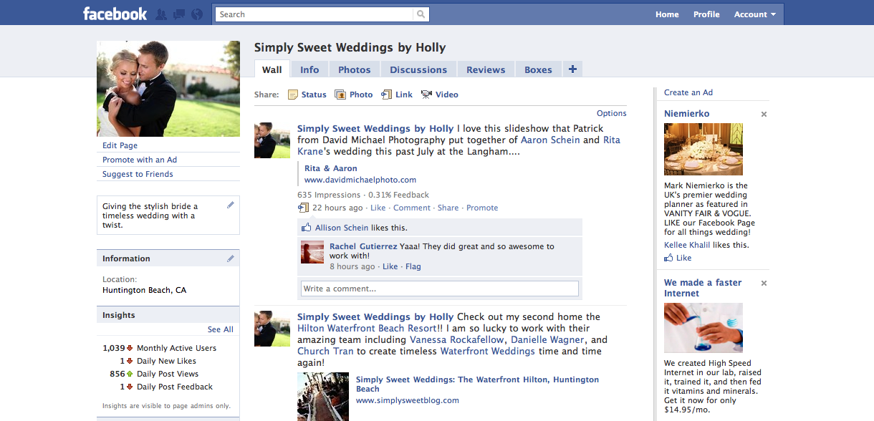The width and height of the screenshot is (874, 421).
Task: Open Kellee Khalil's profile link
Action: [x=687, y=245]
